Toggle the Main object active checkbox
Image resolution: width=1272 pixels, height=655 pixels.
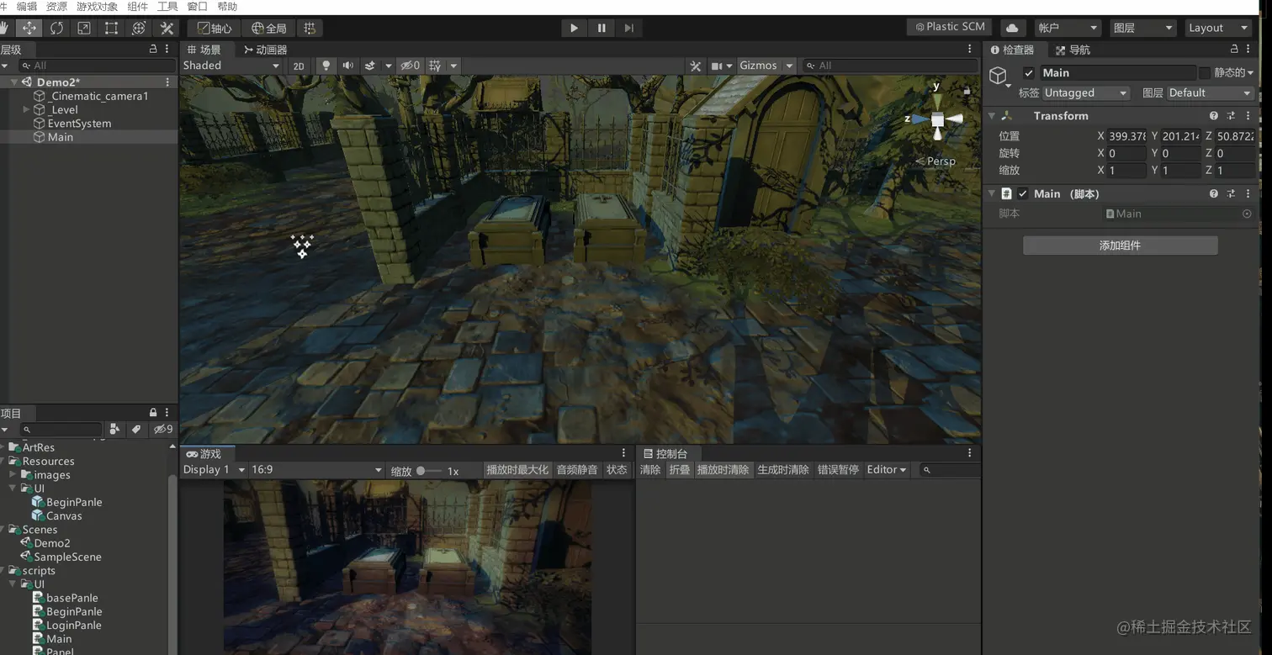(1029, 72)
